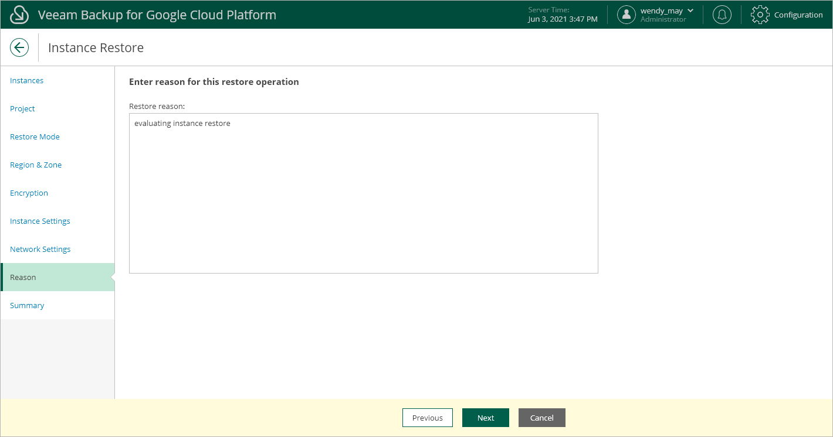Expand the wendy_may user dropdown
The image size is (833, 437).
(690, 11)
